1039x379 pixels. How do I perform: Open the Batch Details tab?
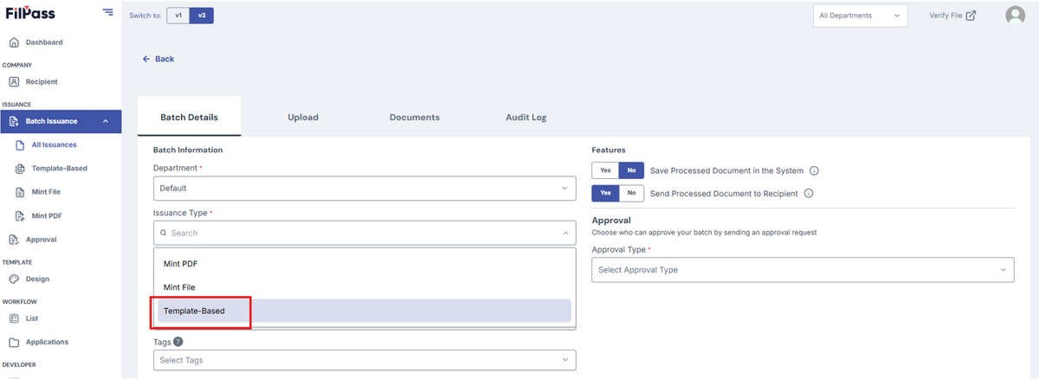189,117
